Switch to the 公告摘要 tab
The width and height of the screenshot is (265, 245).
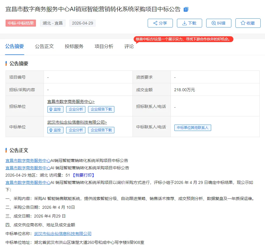[15, 46]
